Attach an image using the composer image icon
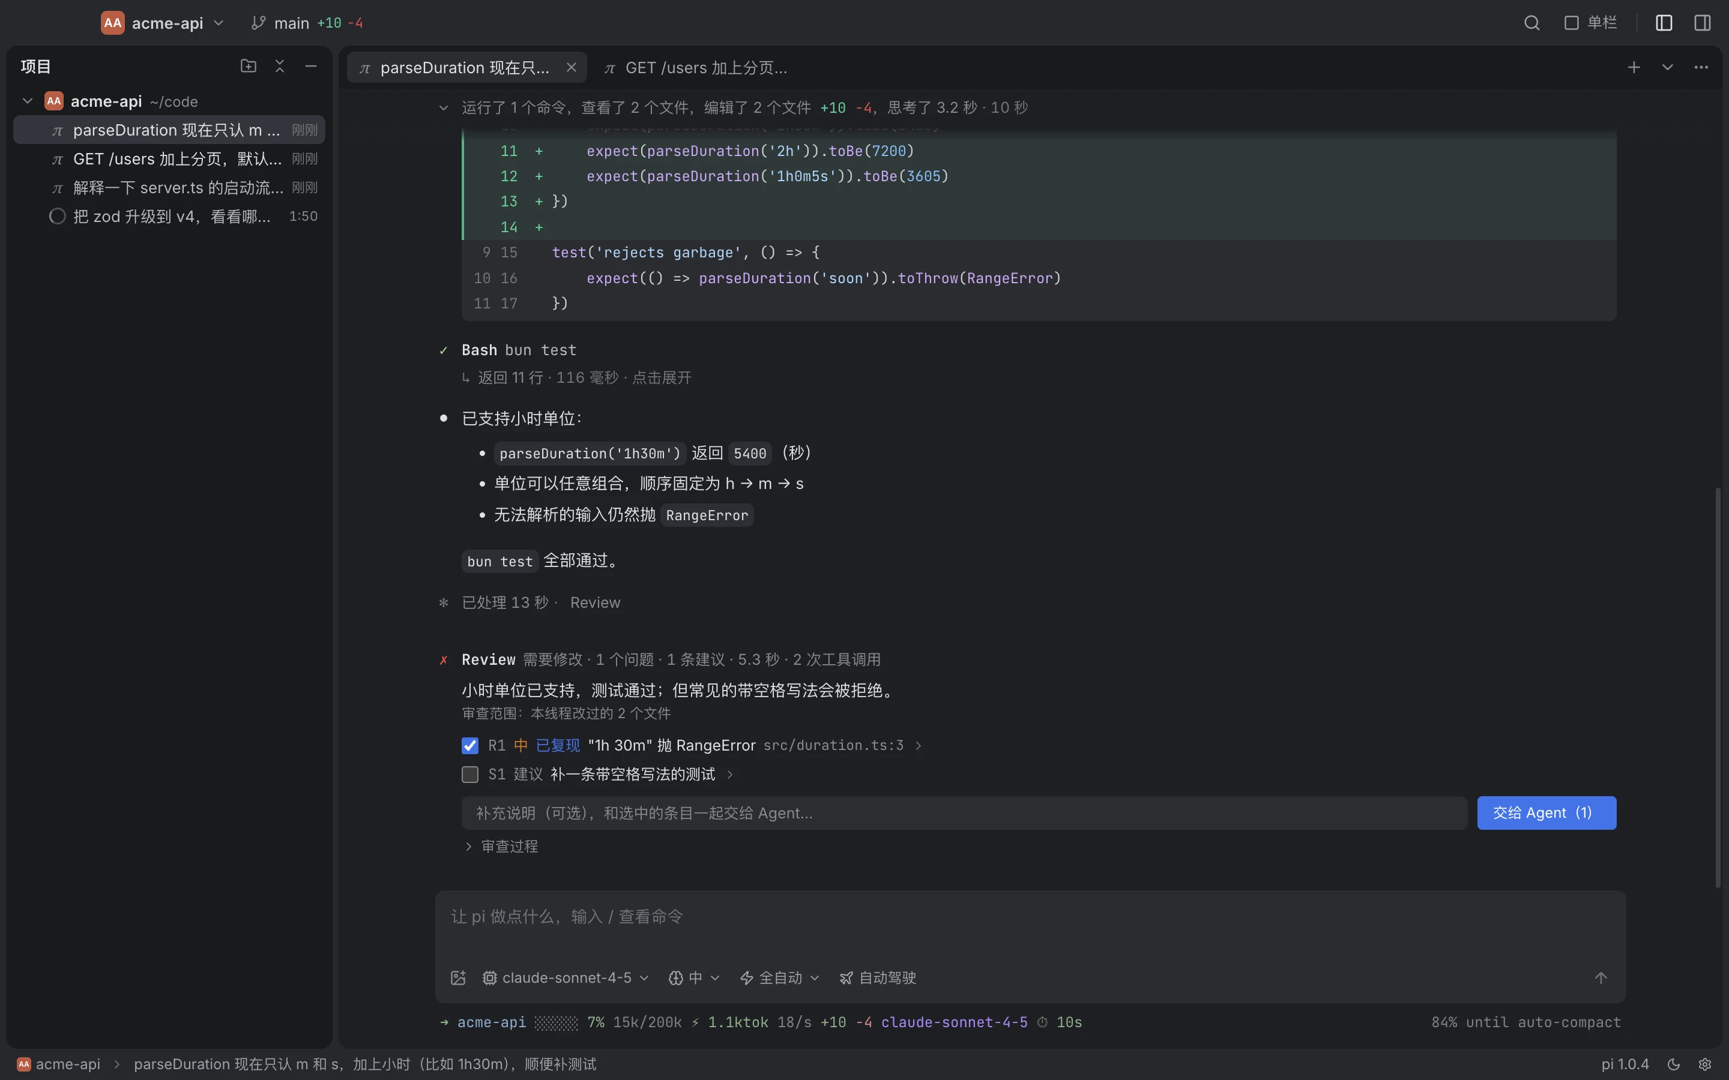This screenshot has width=1729, height=1080. tap(458, 978)
